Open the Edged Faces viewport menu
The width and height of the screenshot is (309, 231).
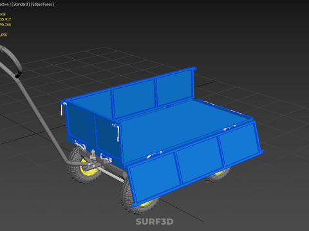click(x=42, y=4)
